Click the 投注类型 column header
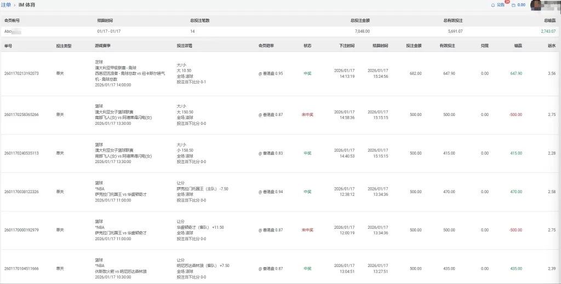Screen dimensions: 561x284 64,46
